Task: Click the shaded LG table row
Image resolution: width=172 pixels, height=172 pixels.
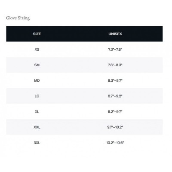Action: click(84, 96)
